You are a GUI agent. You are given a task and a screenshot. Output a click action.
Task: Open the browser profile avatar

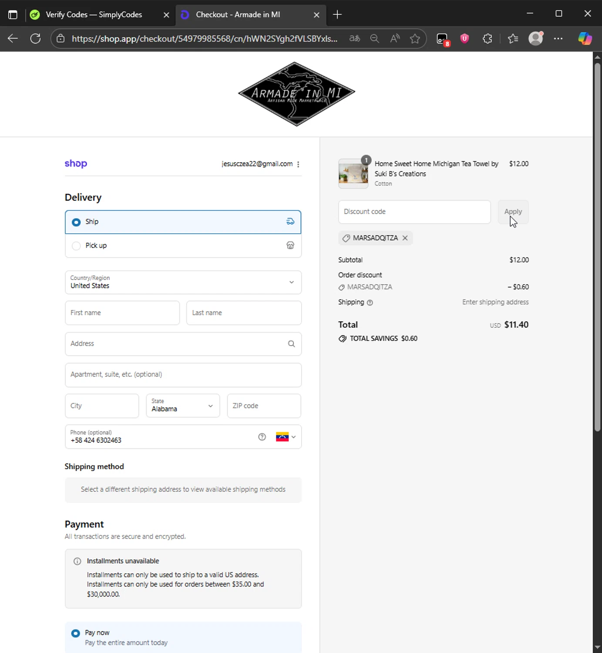[536, 38]
